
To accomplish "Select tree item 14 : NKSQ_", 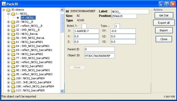I will pos(28,18).
